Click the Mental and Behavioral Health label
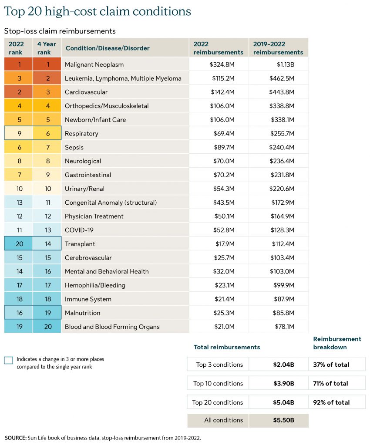370x446 pixels. pos(107,271)
